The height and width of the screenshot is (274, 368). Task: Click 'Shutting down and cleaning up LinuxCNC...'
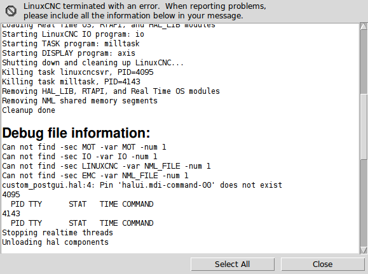(x=93, y=63)
